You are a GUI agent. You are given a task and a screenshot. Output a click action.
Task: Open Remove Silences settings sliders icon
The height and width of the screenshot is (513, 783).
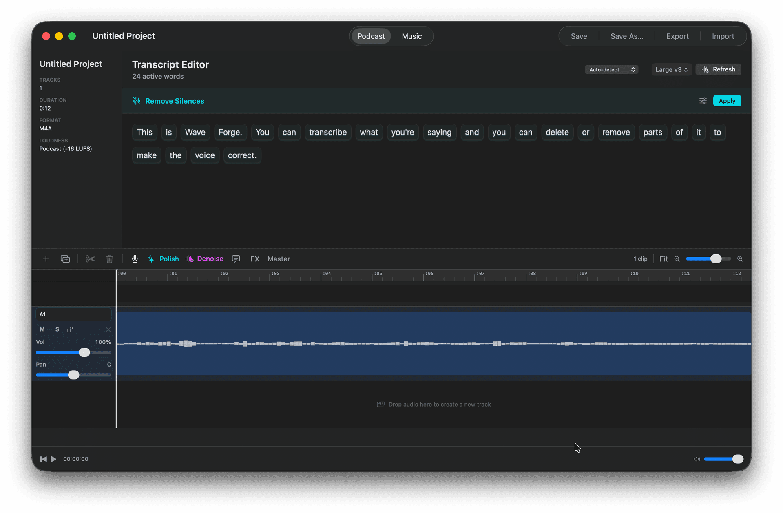tap(703, 101)
